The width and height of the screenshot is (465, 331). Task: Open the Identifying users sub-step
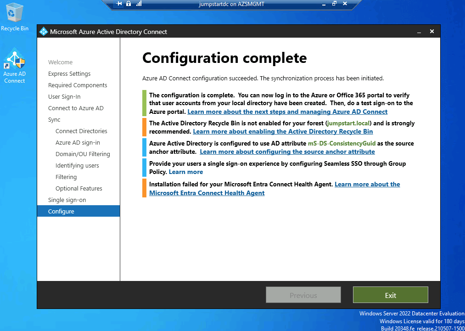click(77, 166)
